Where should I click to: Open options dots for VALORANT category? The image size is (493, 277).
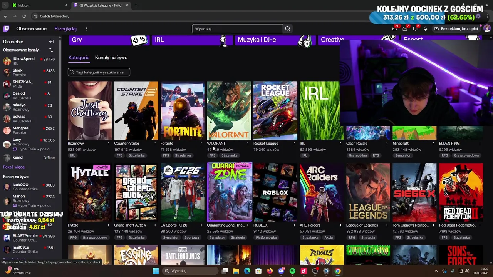(248, 144)
